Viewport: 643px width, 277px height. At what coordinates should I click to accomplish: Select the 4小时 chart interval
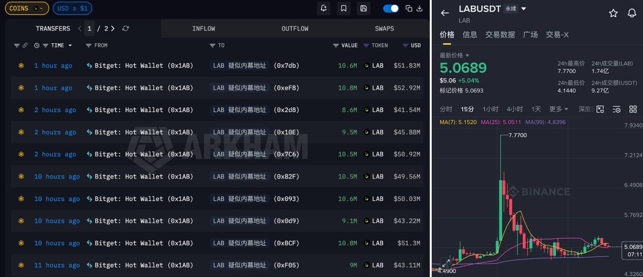(x=515, y=109)
